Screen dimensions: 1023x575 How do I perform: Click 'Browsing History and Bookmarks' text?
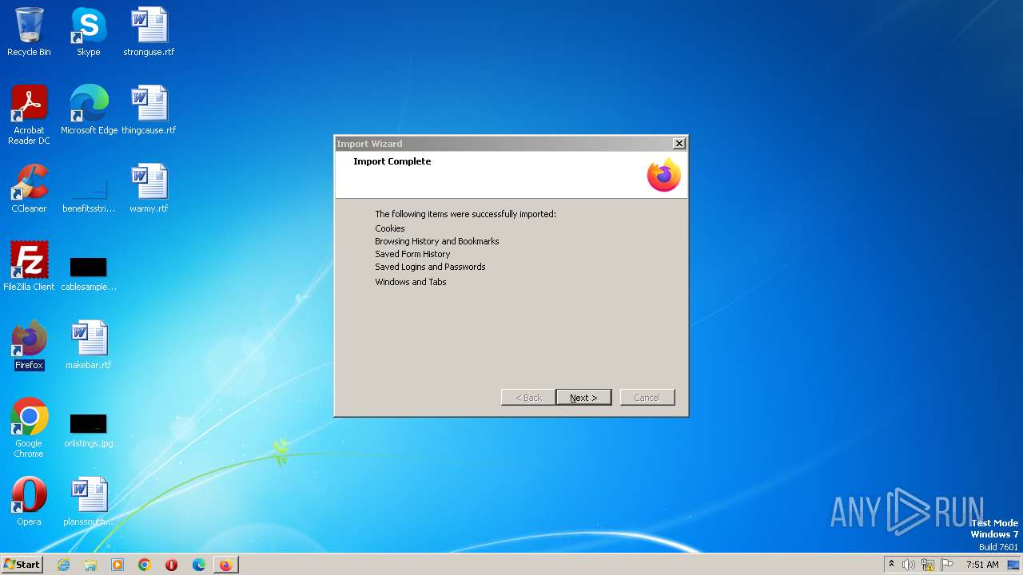point(437,241)
